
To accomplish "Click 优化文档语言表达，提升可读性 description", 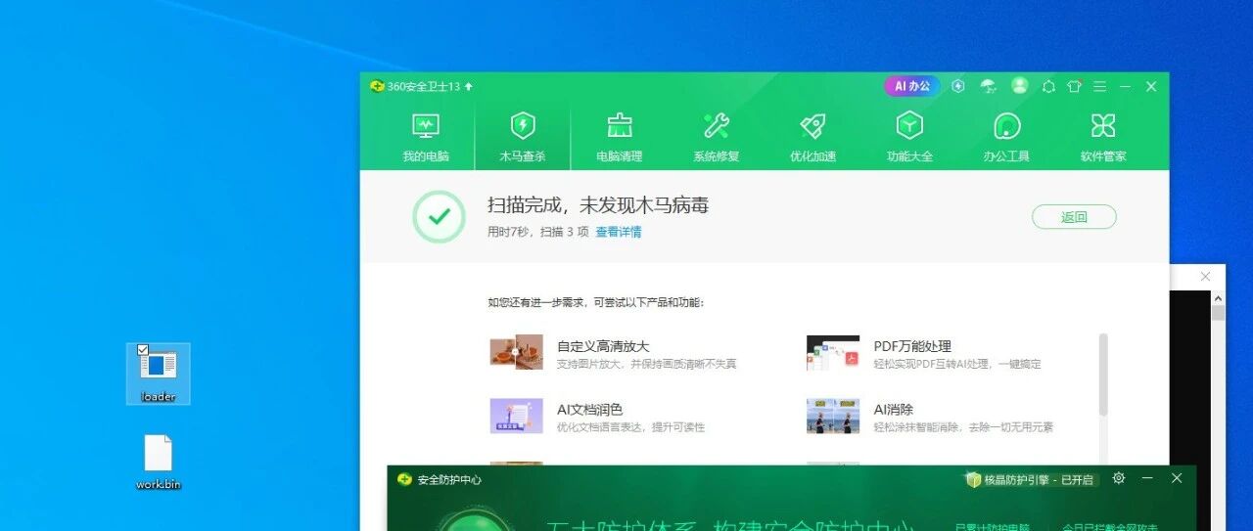I will tap(630, 427).
